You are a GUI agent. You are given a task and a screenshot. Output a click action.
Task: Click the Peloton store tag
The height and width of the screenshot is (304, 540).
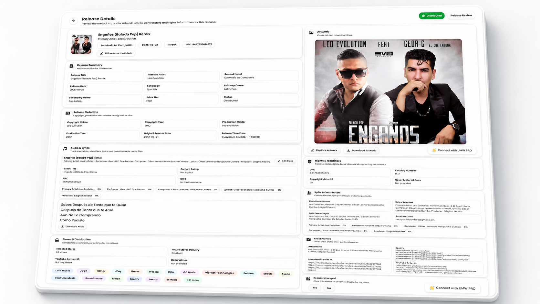pyautogui.click(x=248, y=273)
